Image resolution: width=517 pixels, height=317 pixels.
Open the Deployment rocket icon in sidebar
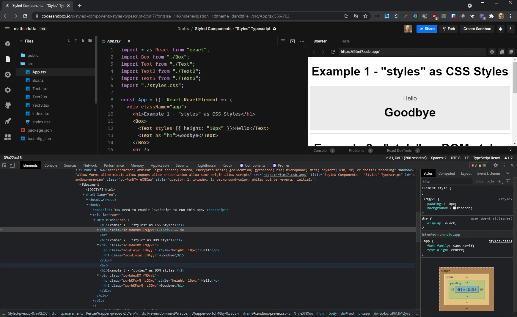point(8,121)
